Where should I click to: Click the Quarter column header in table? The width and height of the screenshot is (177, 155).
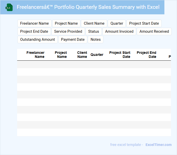point(97,55)
